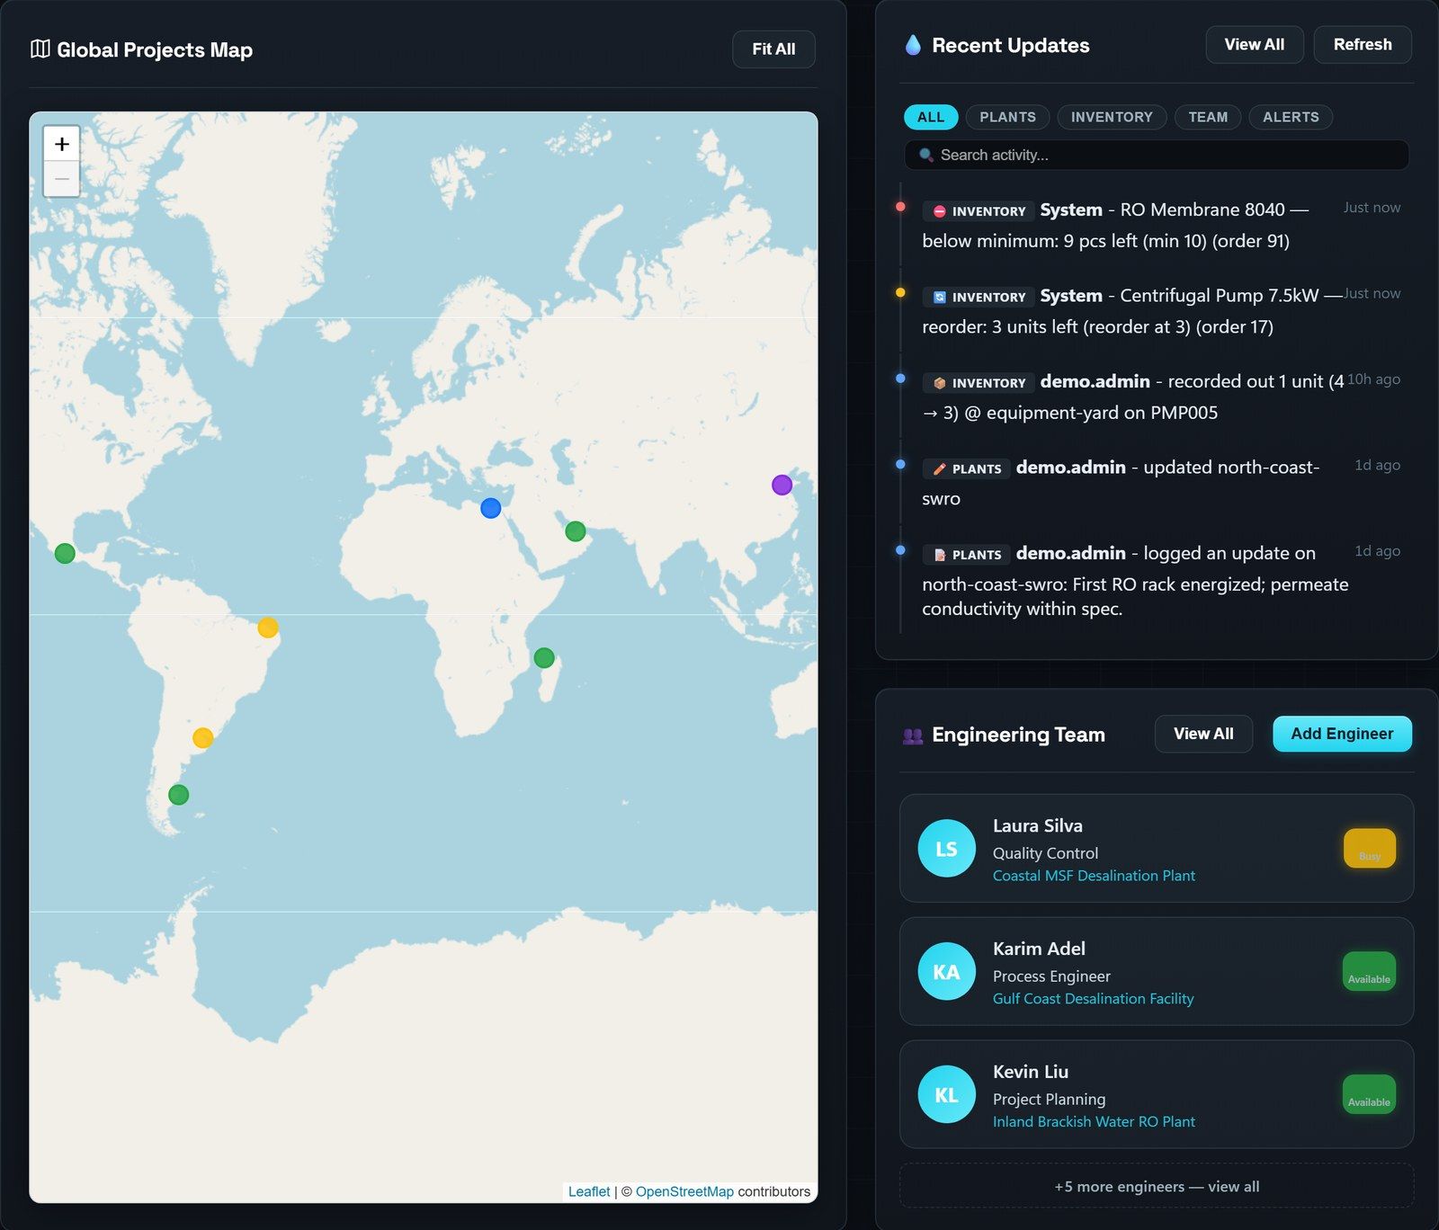Click the blue project marker near Egypt

pyautogui.click(x=490, y=508)
